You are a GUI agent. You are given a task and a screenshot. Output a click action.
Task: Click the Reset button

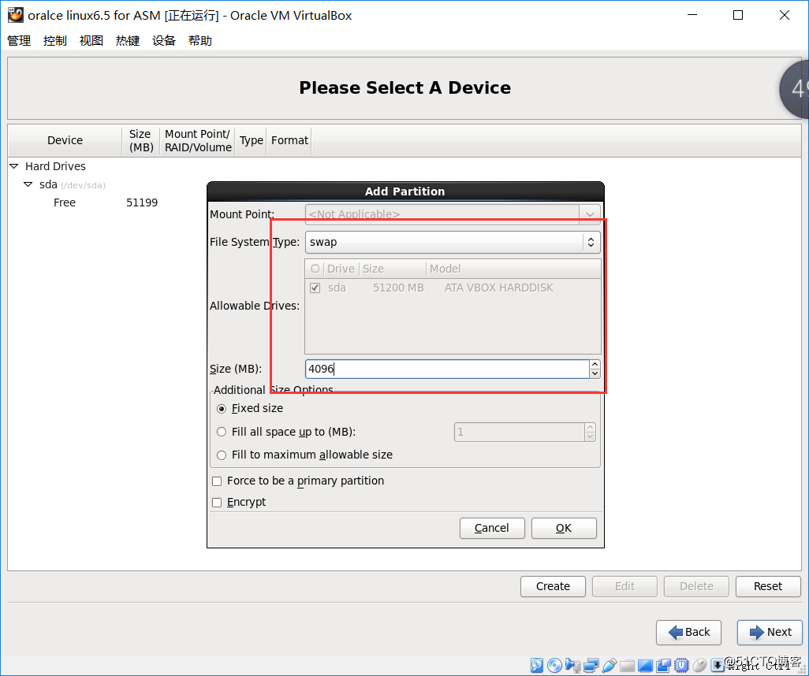point(768,586)
